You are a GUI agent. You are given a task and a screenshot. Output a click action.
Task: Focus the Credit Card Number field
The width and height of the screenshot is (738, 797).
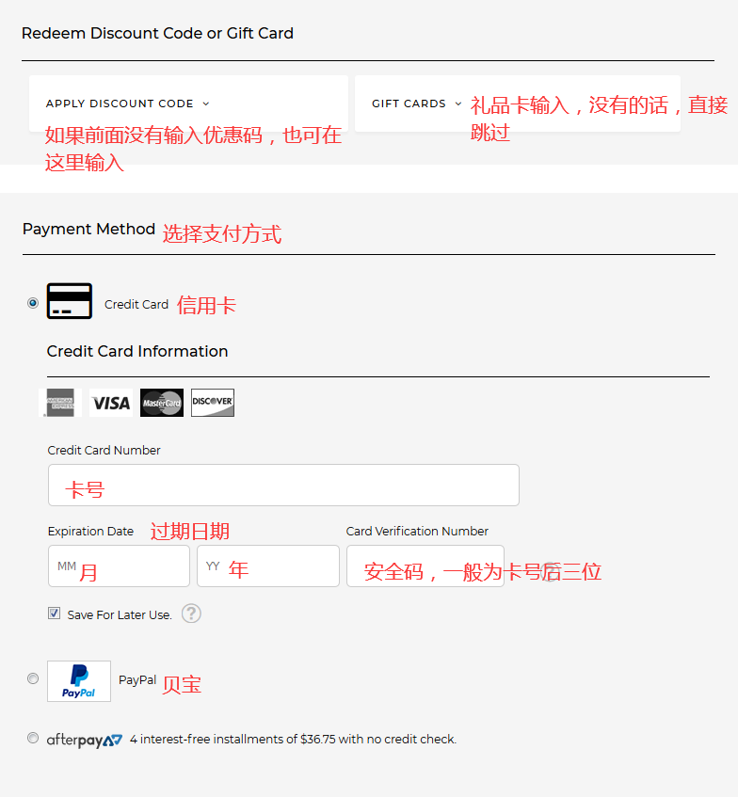[283, 485]
